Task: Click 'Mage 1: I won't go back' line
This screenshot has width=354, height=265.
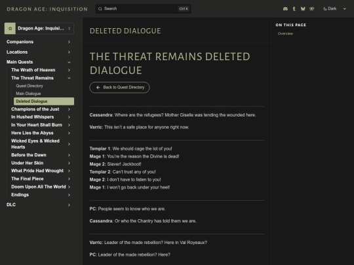Action: [130, 187]
